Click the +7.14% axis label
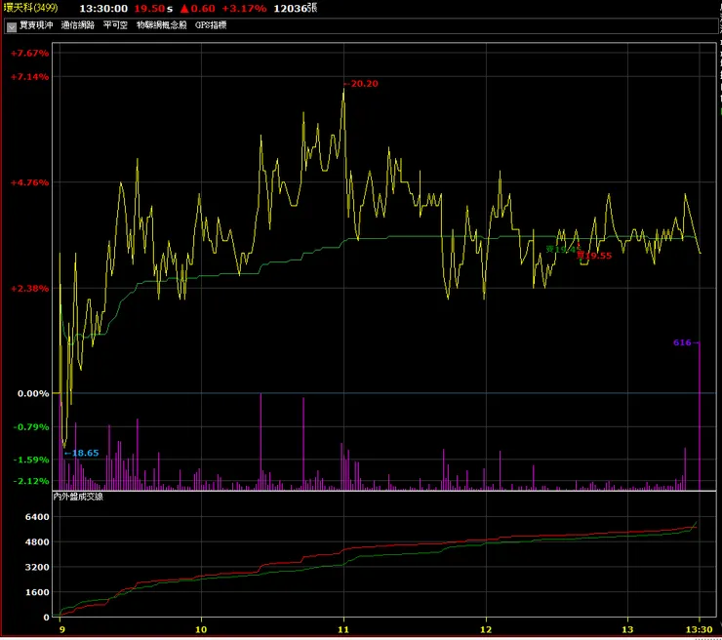The height and width of the screenshot is (640, 722). point(30,77)
